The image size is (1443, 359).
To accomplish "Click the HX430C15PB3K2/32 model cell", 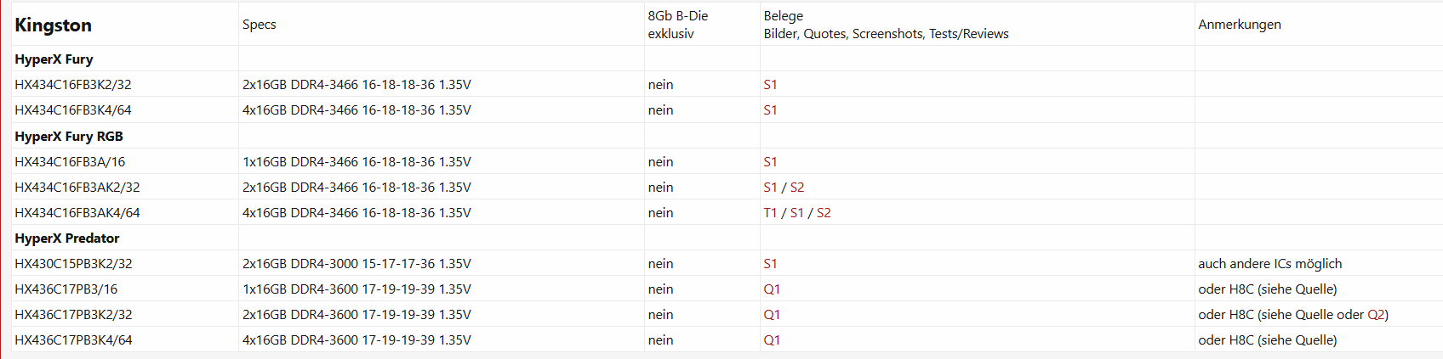I will tap(73, 264).
